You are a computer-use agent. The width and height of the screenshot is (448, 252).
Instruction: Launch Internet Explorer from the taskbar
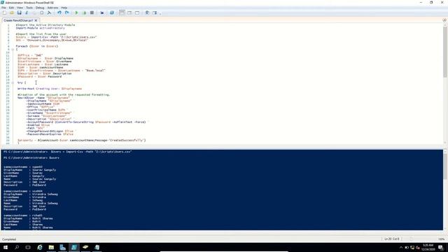click(40, 247)
